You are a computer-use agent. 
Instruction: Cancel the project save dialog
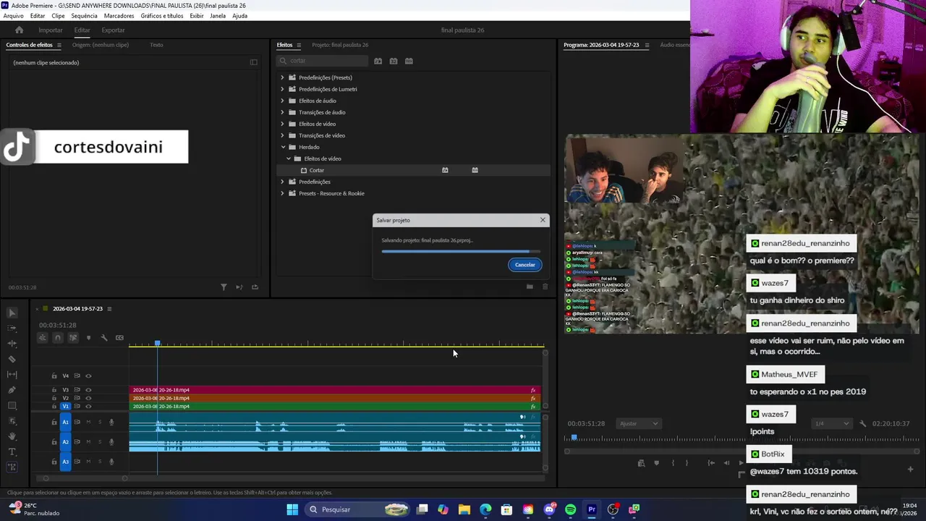524,265
